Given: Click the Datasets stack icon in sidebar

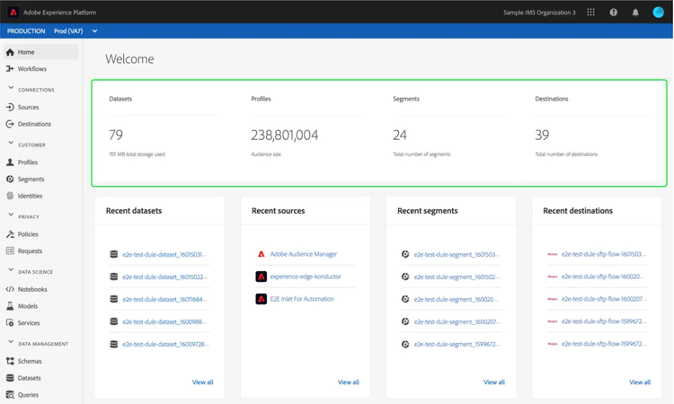Looking at the screenshot, I should pyautogui.click(x=10, y=378).
